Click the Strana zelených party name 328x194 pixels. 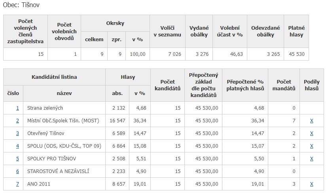pyautogui.click(x=45, y=108)
